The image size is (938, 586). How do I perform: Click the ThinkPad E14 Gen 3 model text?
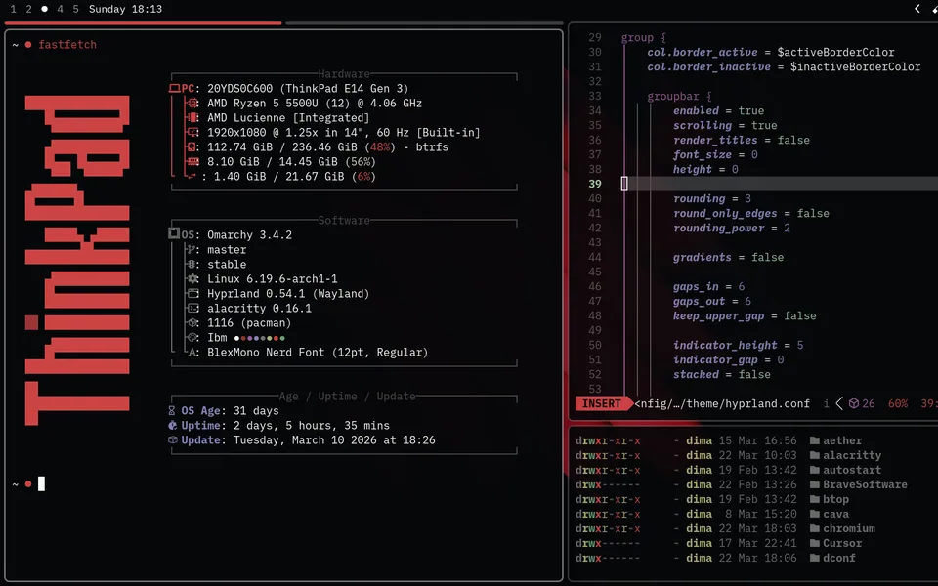click(344, 89)
